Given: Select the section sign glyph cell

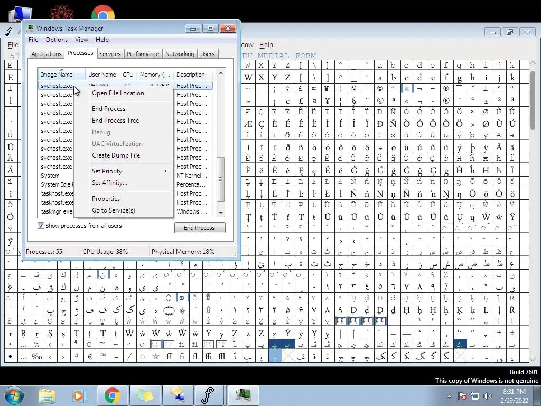Looking at the screenshot, I should pos(353,101).
